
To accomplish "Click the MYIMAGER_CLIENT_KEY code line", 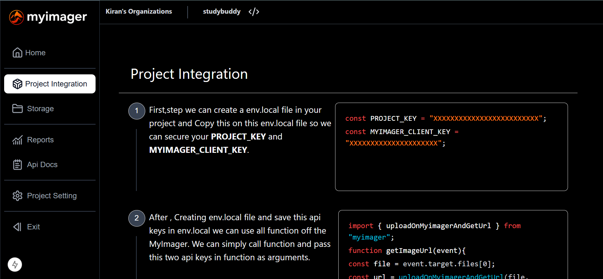I will point(402,137).
